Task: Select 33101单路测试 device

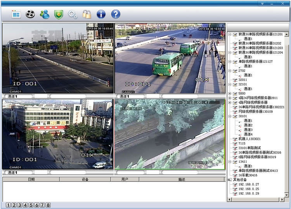Action: (x=249, y=148)
